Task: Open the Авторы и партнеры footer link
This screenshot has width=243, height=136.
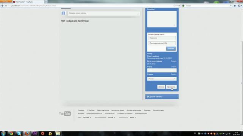Action: 134,110
